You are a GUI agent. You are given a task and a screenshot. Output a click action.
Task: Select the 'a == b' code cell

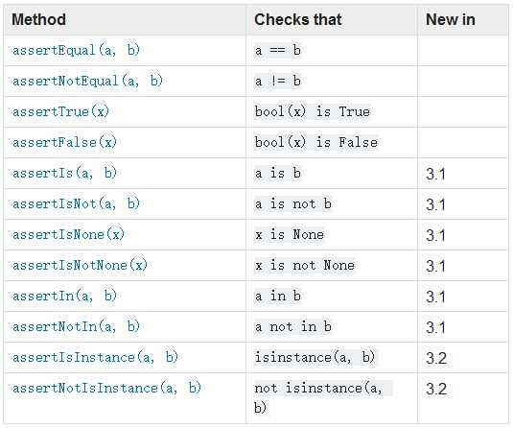point(278,51)
